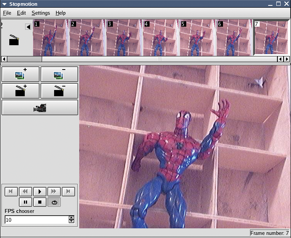Click the scene clapperboard icon in frame bar
291x238 pixels.
[x=14, y=40]
